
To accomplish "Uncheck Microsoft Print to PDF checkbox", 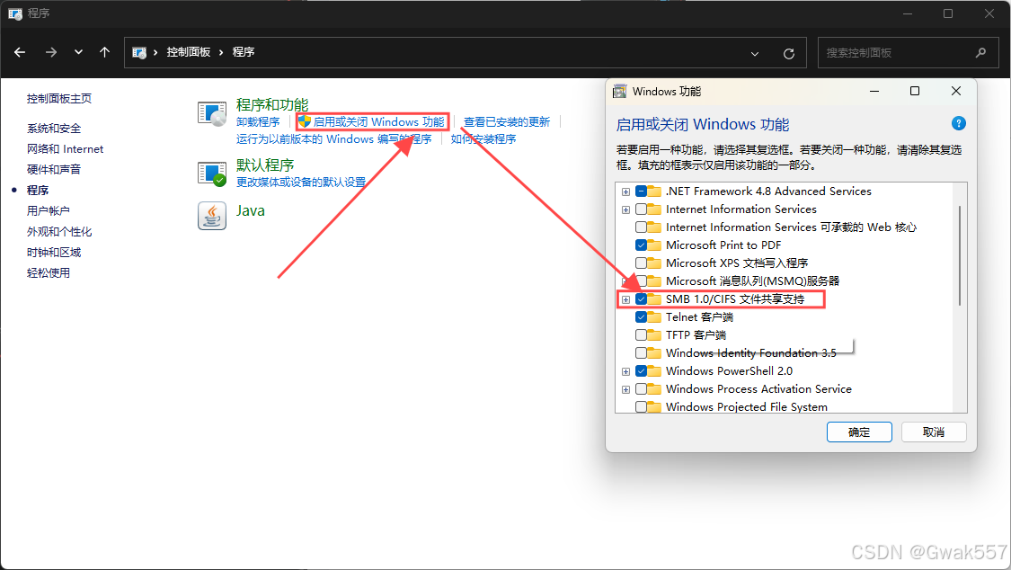I will pos(641,245).
